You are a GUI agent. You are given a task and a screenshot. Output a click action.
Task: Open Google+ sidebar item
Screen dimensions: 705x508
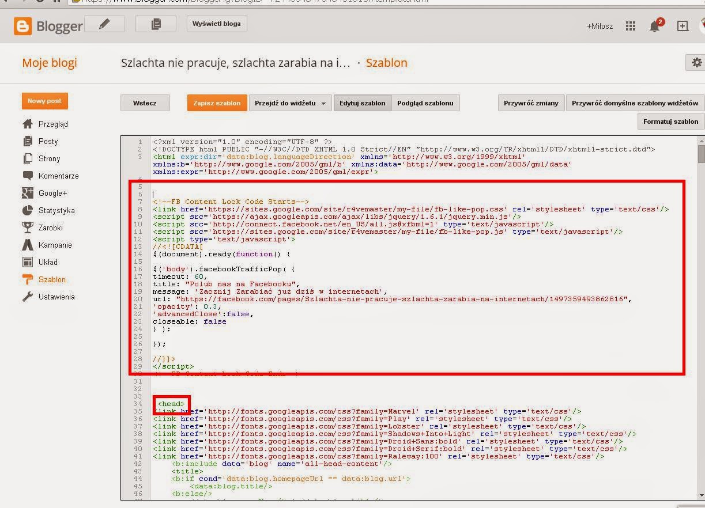tap(53, 193)
